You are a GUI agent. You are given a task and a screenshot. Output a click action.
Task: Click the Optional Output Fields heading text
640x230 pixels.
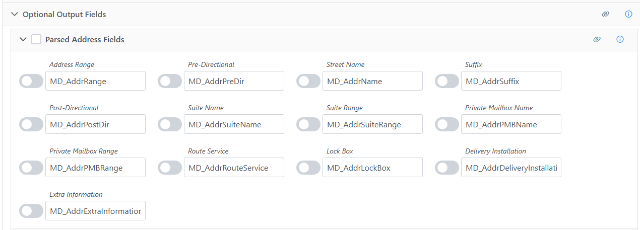[x=65, y=14]
